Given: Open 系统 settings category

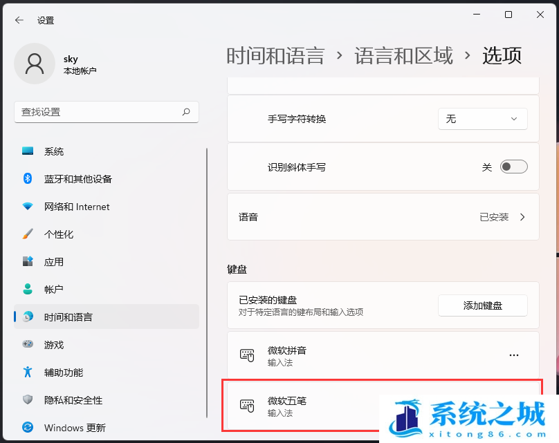Looking at the screenshot, I should tap(107, 151).
